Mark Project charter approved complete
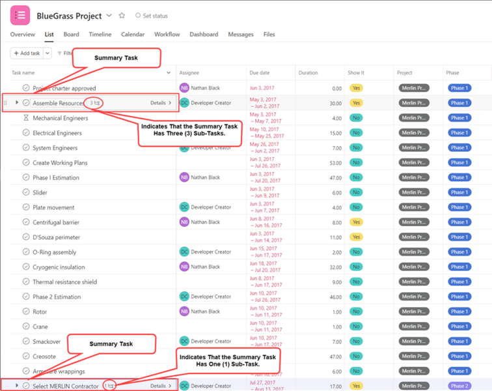 click(x=26, y=88)
